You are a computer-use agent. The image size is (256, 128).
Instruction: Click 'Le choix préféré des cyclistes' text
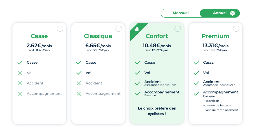coord(157,111)
